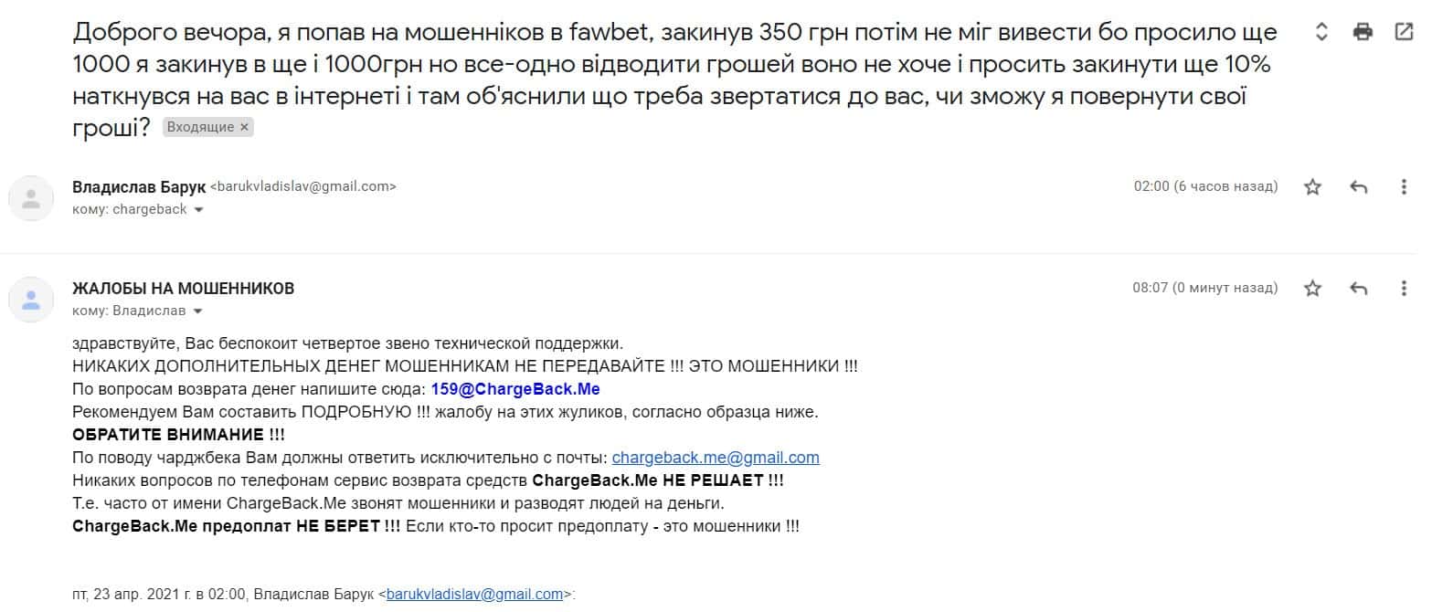
Task: Open more options for Владислав Барук's message
Action: click(1404, 187)
